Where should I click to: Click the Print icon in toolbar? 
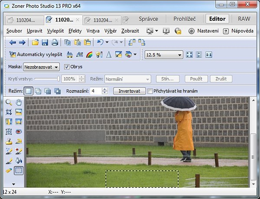point(55,42)
